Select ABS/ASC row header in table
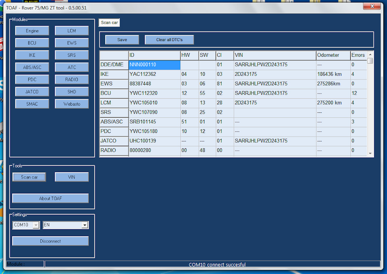 point(114,122)
